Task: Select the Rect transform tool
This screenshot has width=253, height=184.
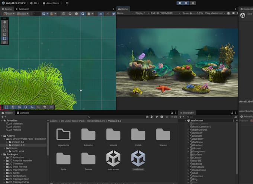Action: pyautogui.click(x=4, y=38)
